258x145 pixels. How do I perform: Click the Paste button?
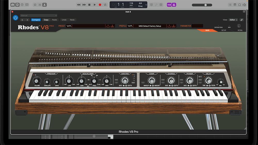(x=54, y=20)
